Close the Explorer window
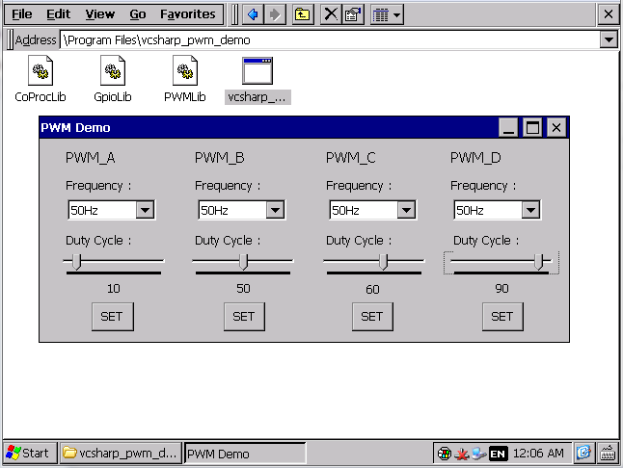Image resolution: width=623 pixels, height=468 pixels. click(609, 14)
